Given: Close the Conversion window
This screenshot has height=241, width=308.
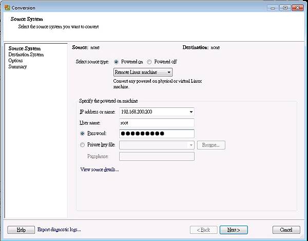Looking at the screenshot, I should (x=298, y=8).
